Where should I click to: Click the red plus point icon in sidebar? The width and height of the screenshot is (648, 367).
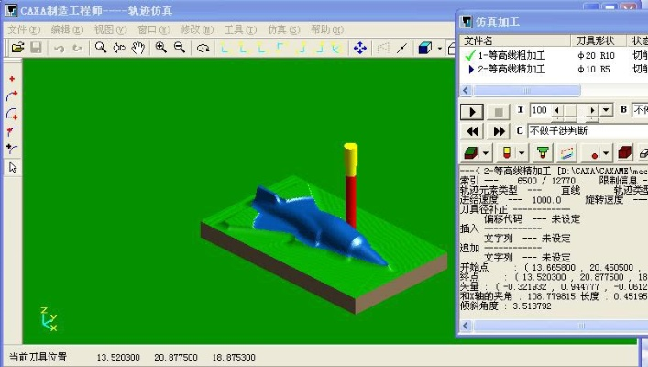(12, 79)
